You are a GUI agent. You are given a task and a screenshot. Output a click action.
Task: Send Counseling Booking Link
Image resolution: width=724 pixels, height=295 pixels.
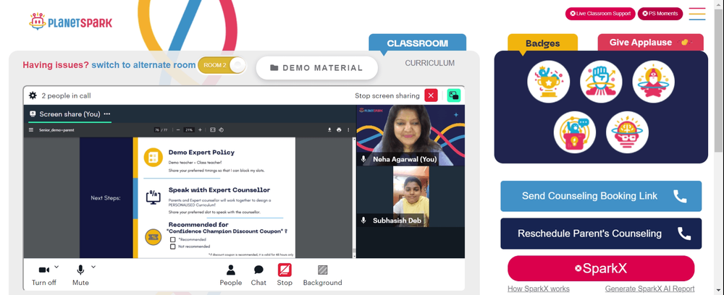tap(601, 196)
